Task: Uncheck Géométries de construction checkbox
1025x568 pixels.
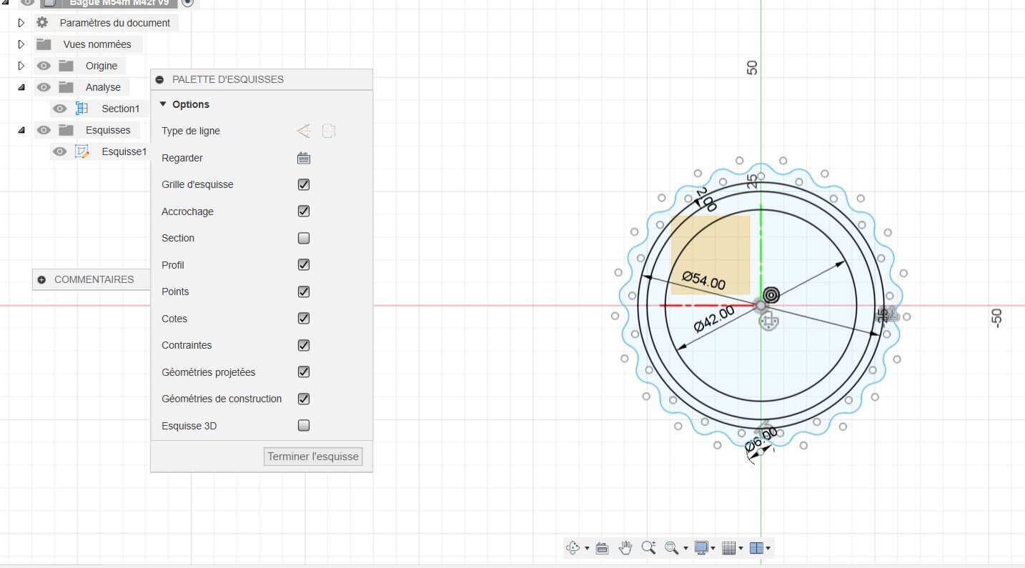Action: pos(304,399)
